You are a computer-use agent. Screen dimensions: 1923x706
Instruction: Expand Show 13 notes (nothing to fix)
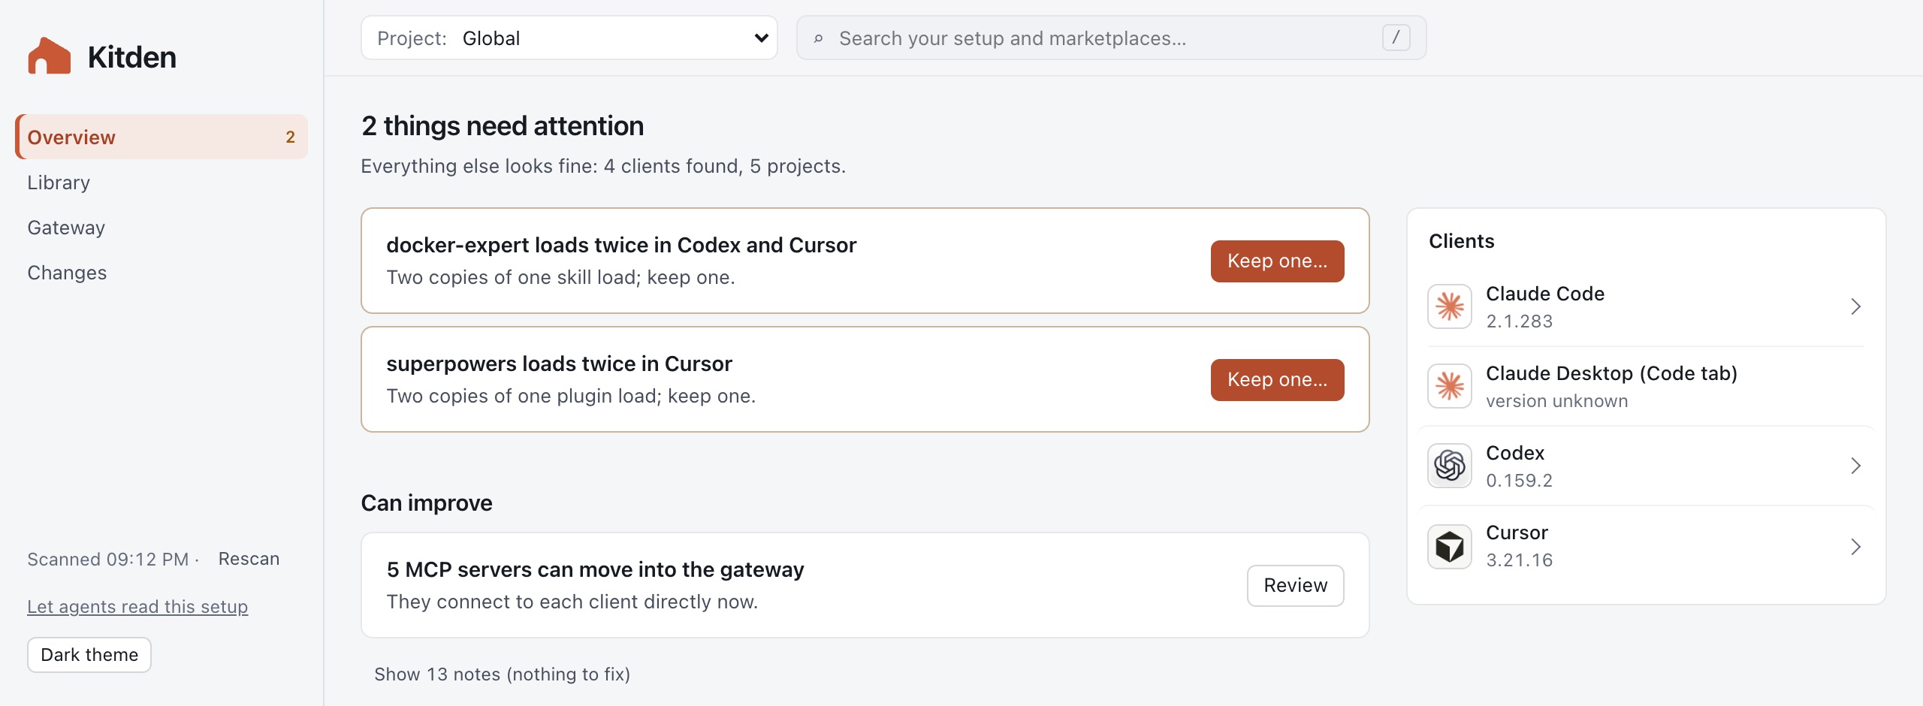[502, 674]
